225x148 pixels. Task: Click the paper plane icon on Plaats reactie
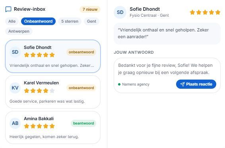click(182, 84)
